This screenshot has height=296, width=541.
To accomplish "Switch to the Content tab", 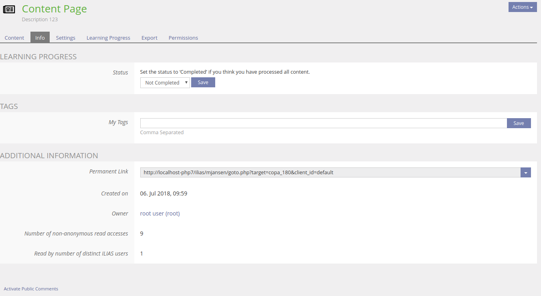I will (x=14, y=38).
